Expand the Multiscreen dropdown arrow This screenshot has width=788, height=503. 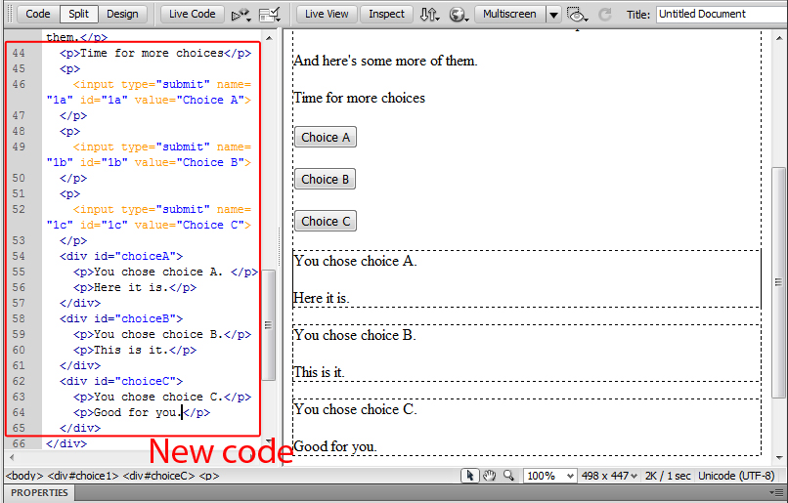(x=553, y=15)
